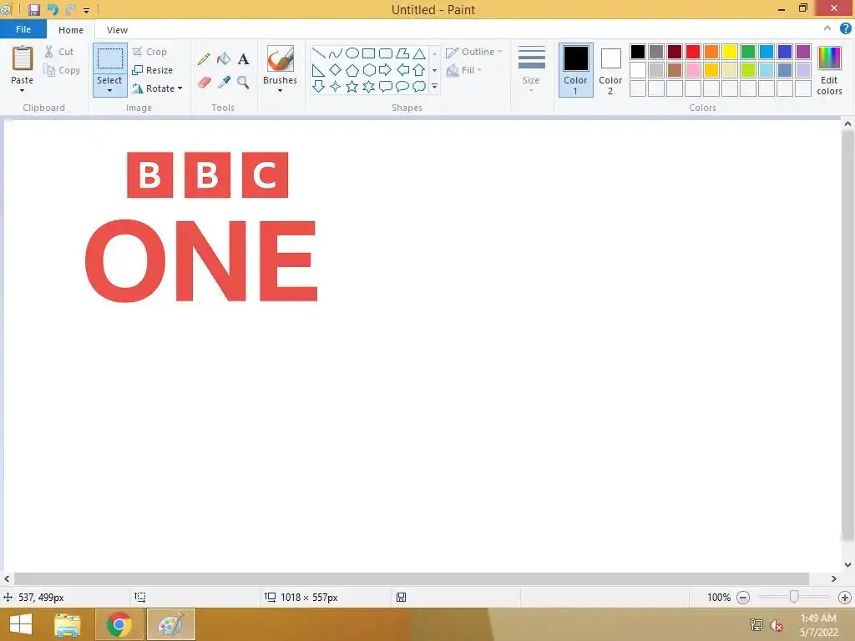The width and height of the screenshot is (855, 641).
Task: Pick the red color swatch
Action: tap(692, 51)
